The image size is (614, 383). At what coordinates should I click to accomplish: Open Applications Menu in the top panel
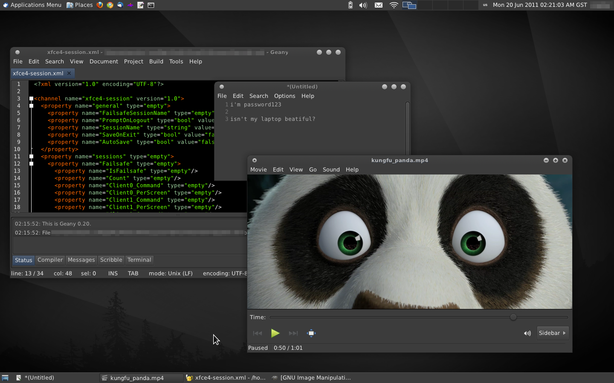point(32,5)
